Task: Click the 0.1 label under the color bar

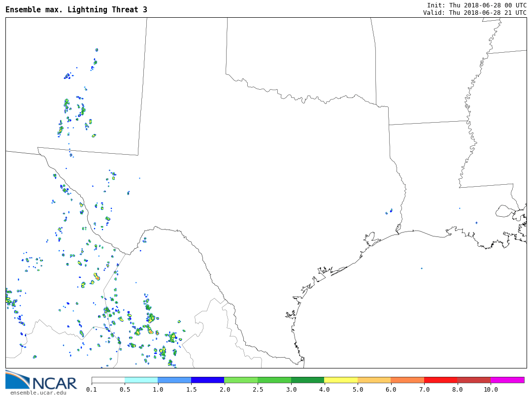Action: coord(92,390)
